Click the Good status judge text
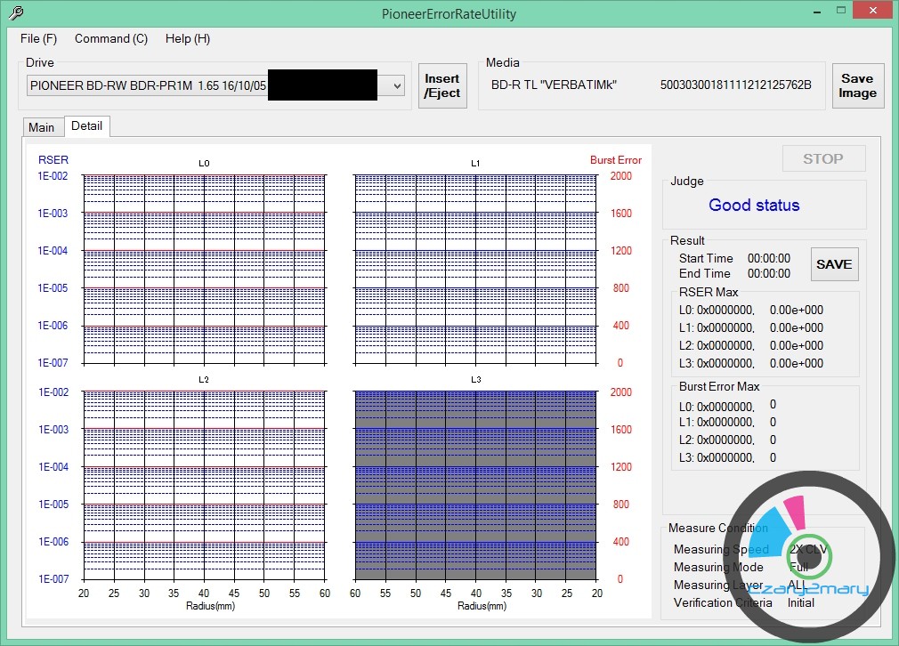The width and height of the screenshot is (899, 646). click(x=754, y=205)
